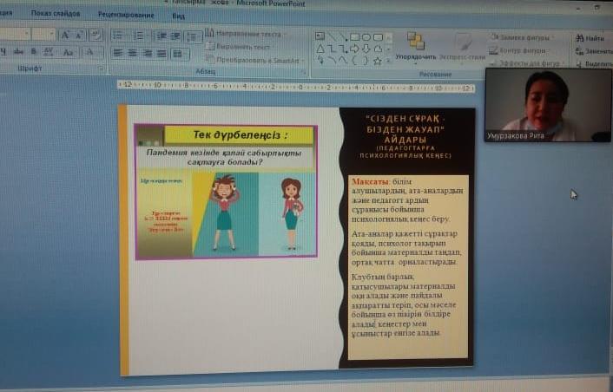Click the horizontal ruler above the slide
The height and width of the screenshot is (392, 613).
295,86
